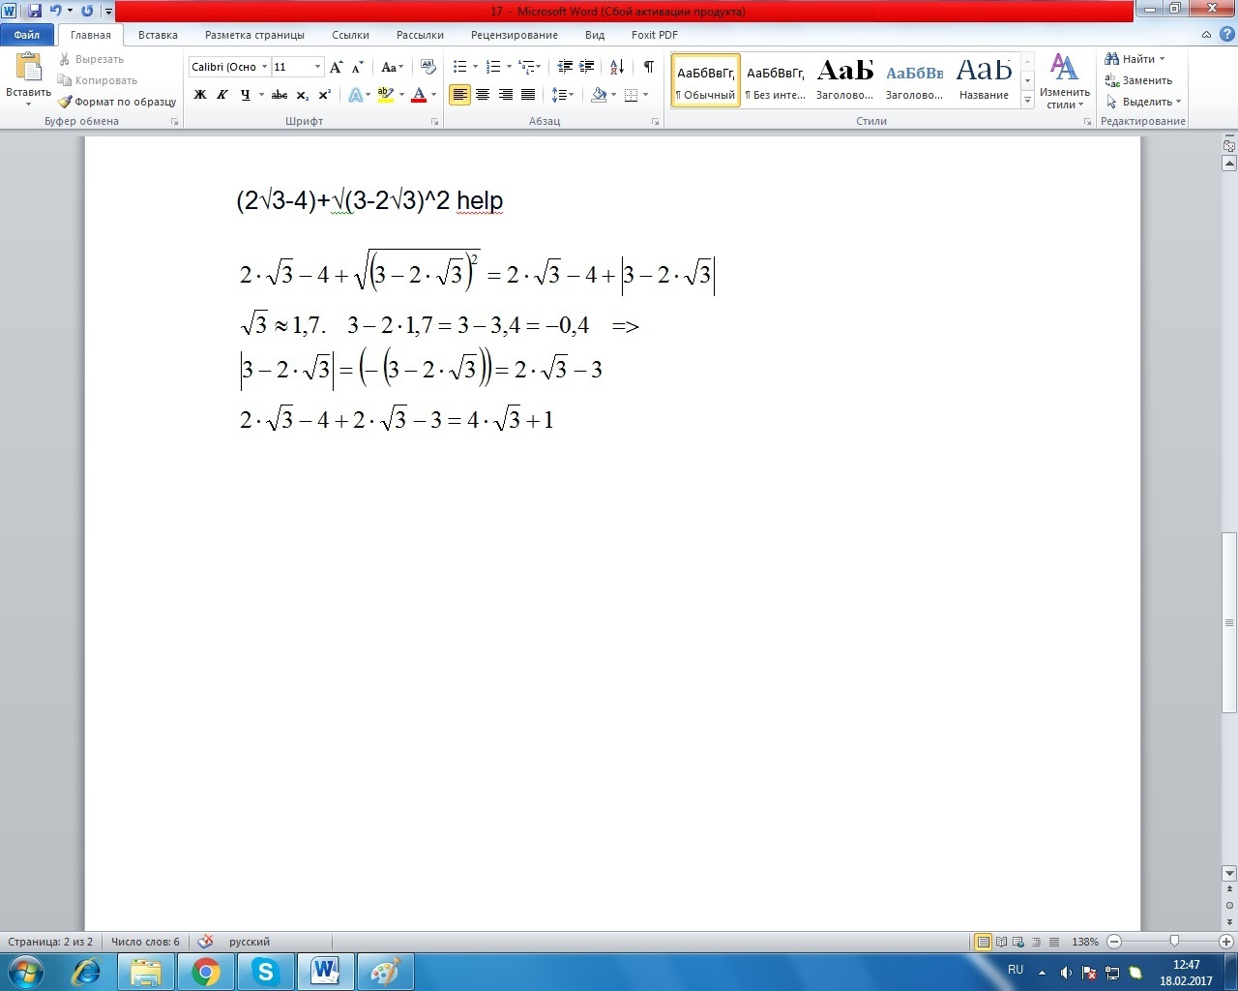Toggle italic formatting (К)

221,95
